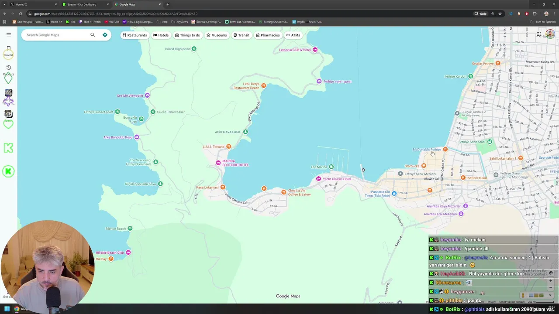This screenshot has width=559, height=314.
Task: Click the search magnifier icon
Action: click(93, 35)
